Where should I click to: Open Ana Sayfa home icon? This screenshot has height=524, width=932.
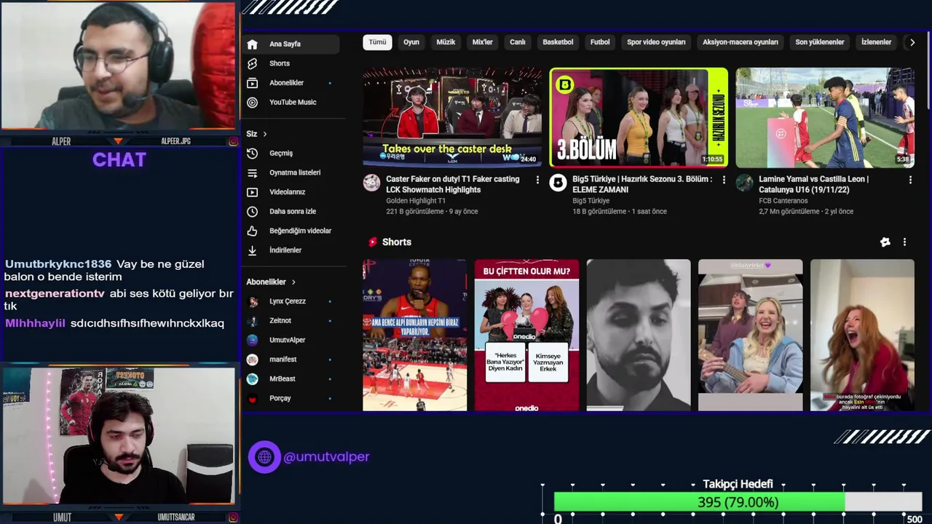252,44
